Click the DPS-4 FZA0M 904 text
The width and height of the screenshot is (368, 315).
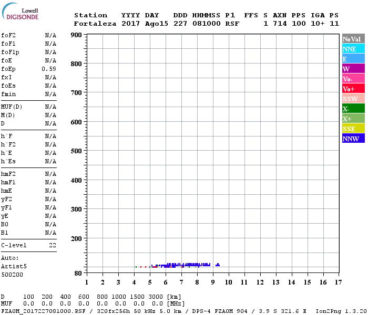pos(220,311)
